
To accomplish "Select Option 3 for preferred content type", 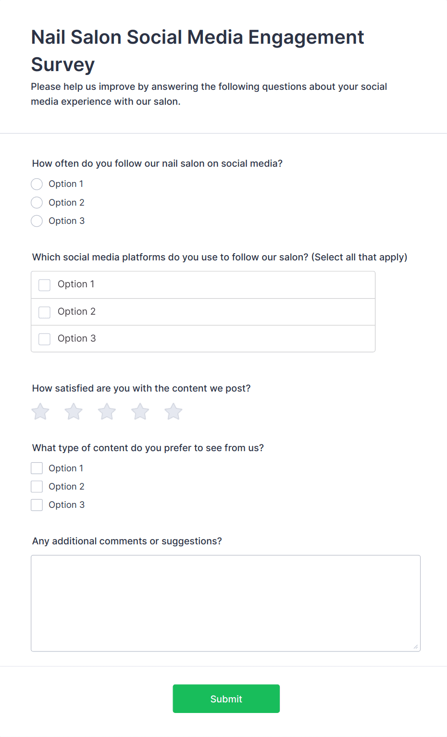I will (37, 505).
